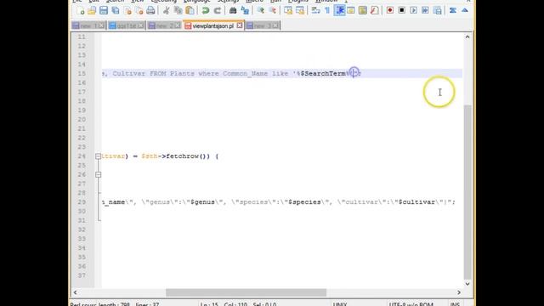This screenshot has height=306, width=544.
Task: Toggle the highlighted indent guide button
Action: coord(340,10)
